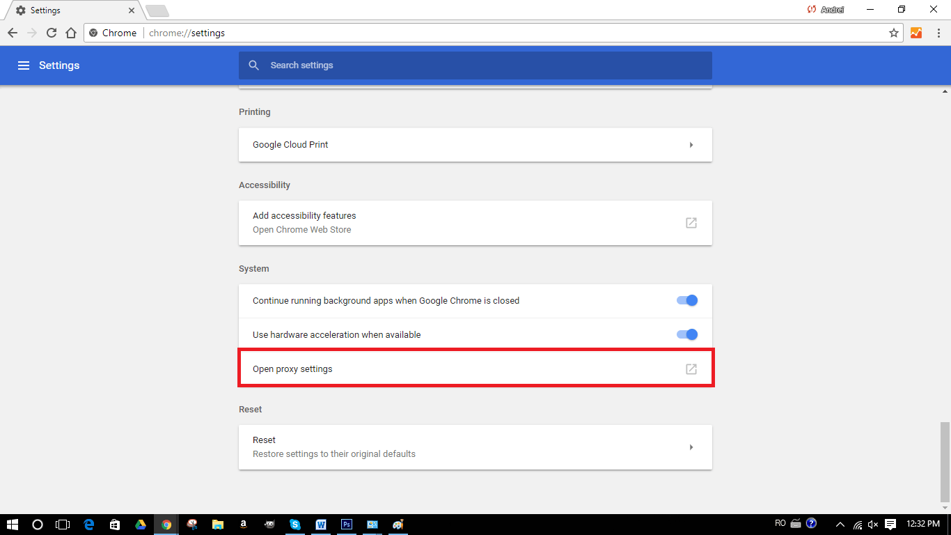Viewport: 951px width, 535px height.
Task: Click the home icon in the toolbar
Action: (x=70, y=33)
